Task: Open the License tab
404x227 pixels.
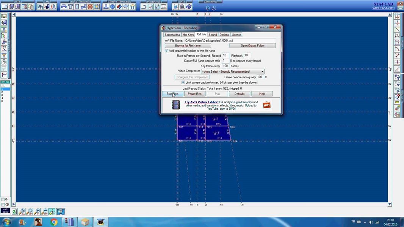Action: point(236,35)
